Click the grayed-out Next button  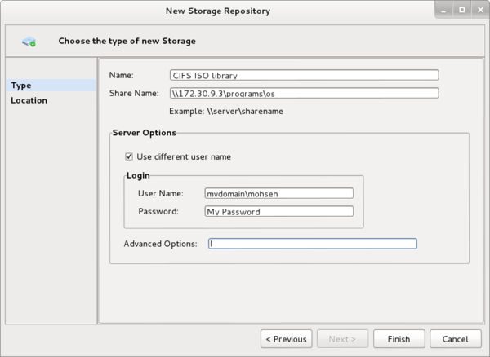coord(342,339)
